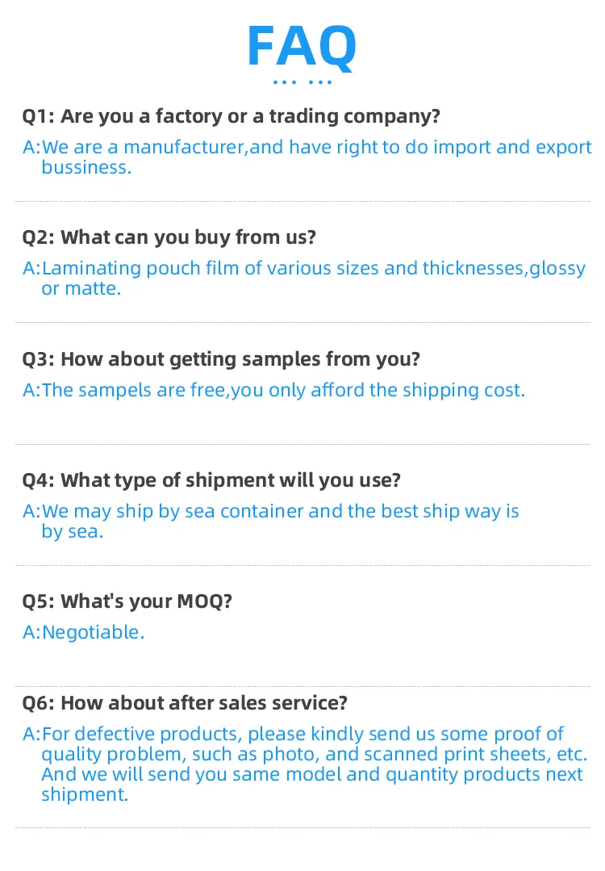Select Q3 about getting samples
Screen dimensions: 605x871
click(221, 358)
